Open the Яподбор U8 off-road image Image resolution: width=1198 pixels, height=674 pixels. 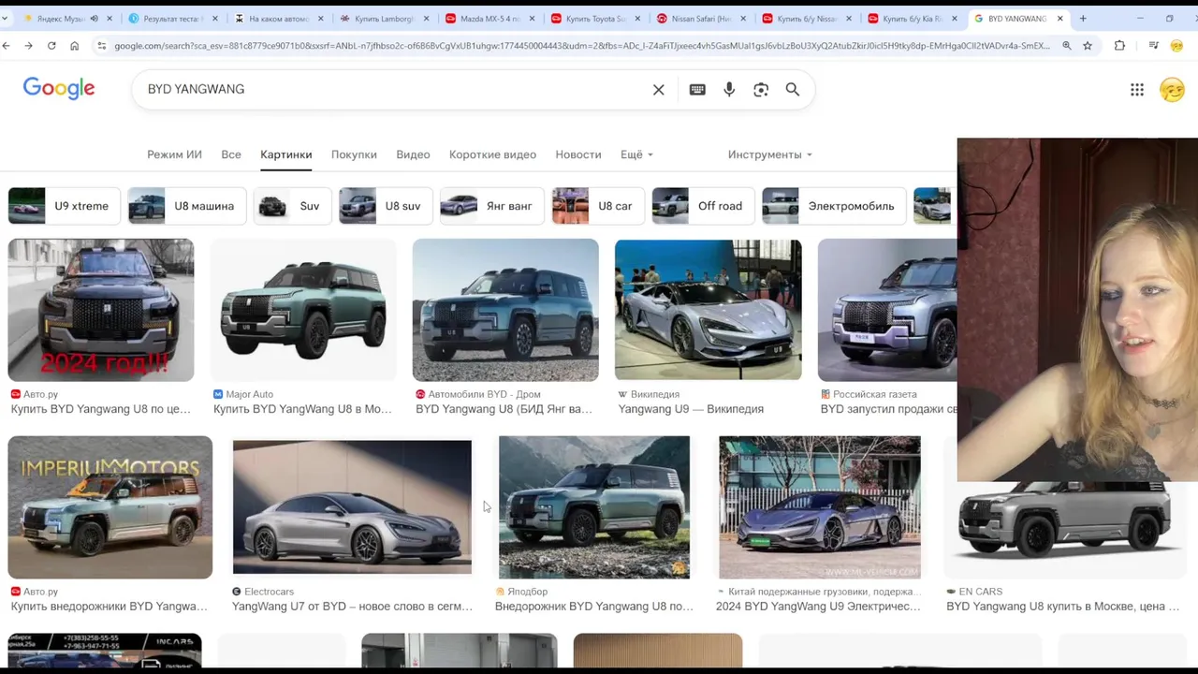[x=594, y=507]
